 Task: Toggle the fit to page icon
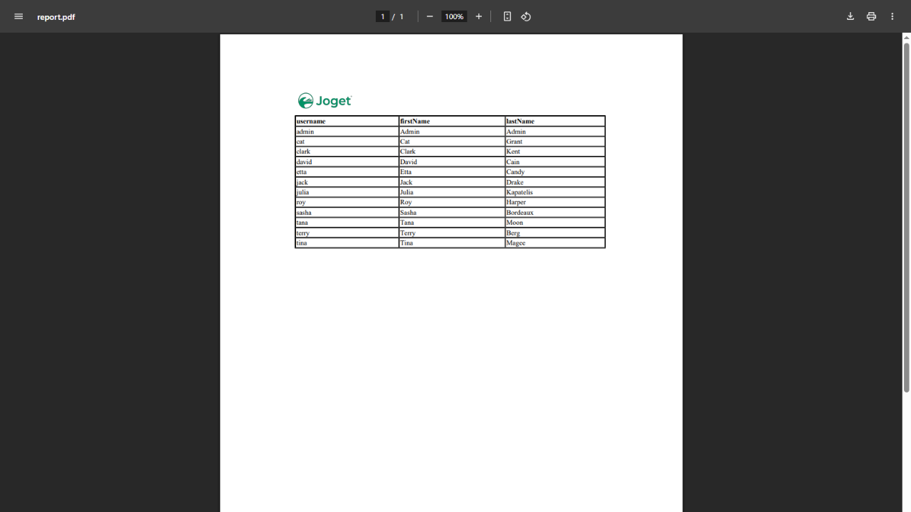[507, 16]
